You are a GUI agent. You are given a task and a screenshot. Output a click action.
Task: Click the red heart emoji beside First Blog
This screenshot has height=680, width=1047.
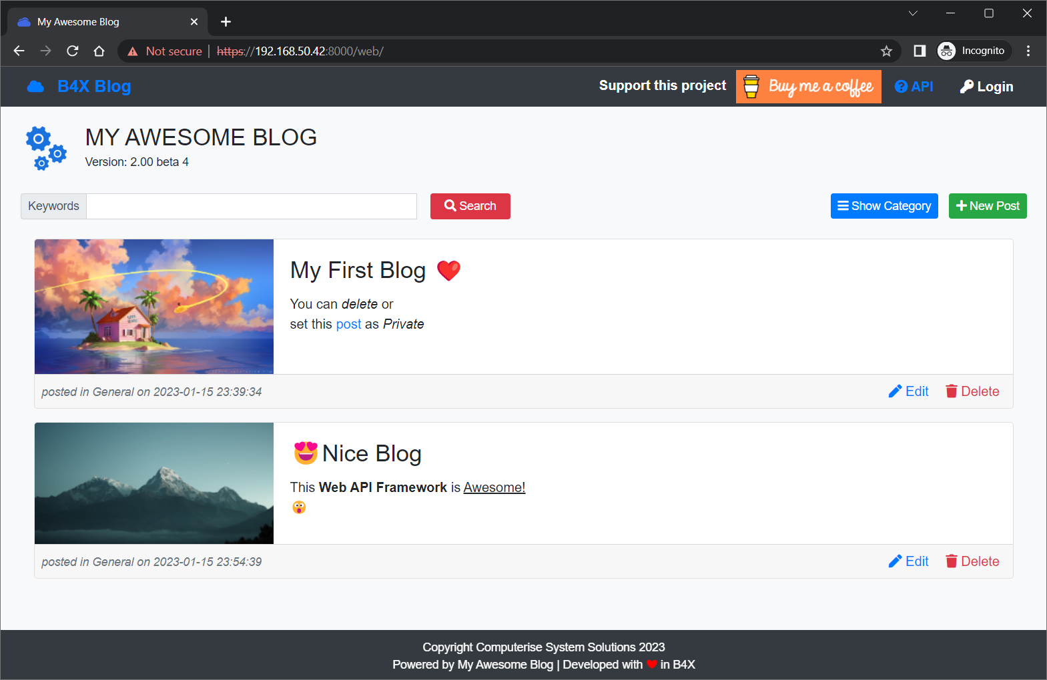click(448, 271)
